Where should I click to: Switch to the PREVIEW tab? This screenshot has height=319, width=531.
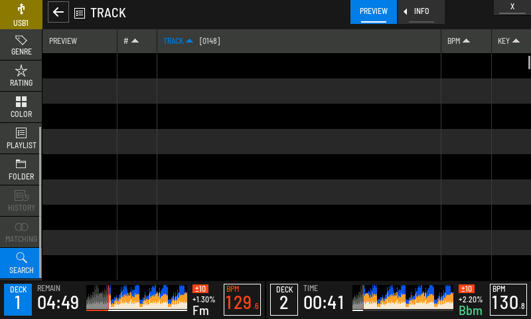[374, 12]
